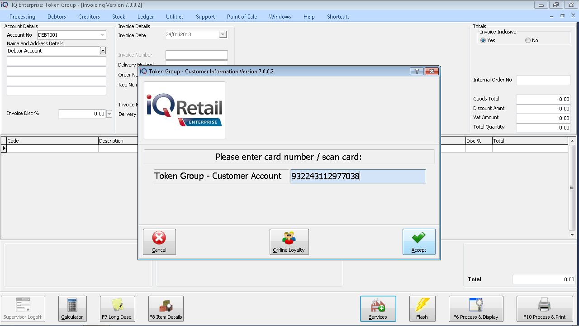
Task: Click the dialog help question-mark button
Action: pos(417,72)
